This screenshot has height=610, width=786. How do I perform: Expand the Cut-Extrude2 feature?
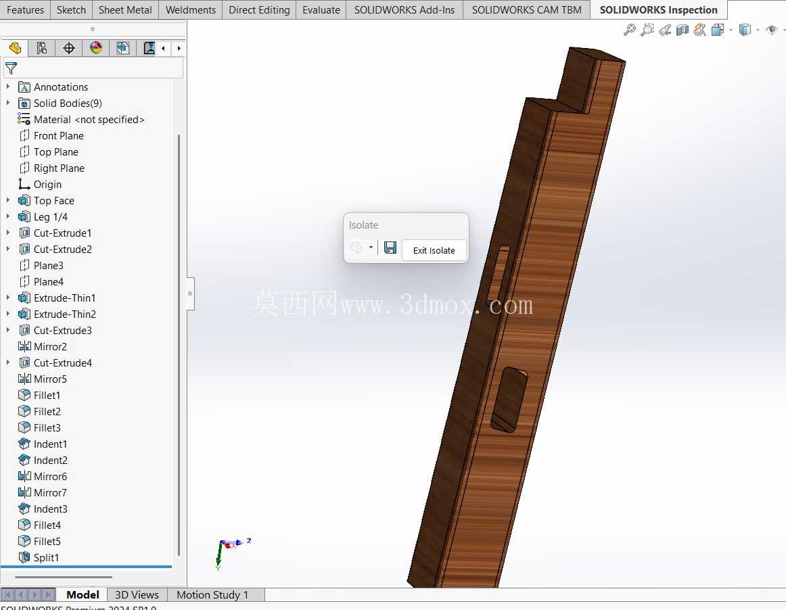(x=8, y=249)
